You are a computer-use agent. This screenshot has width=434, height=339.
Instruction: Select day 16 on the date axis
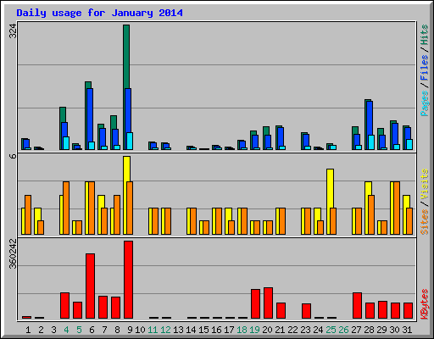pos(216,330)
